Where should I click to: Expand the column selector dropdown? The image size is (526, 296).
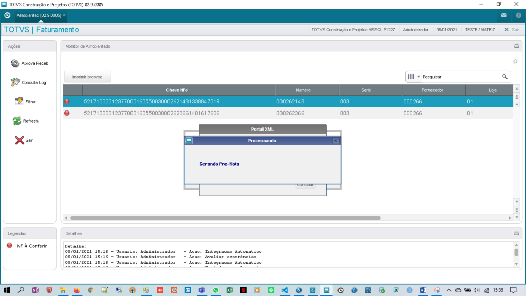tap(414, 77)
